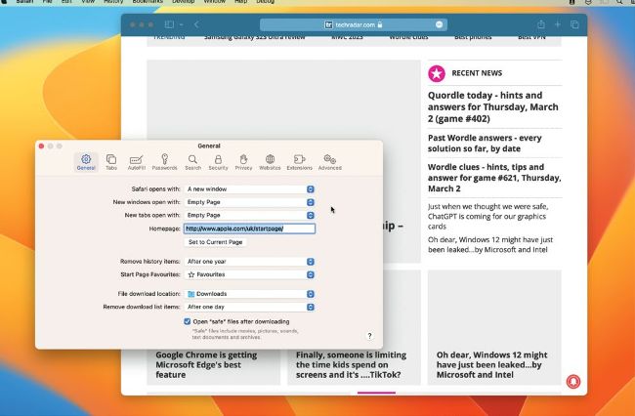Open the General preferences tab

pos(86,162)
